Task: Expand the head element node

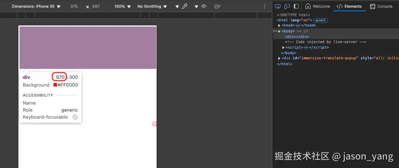Action: (x=279, y=25)
